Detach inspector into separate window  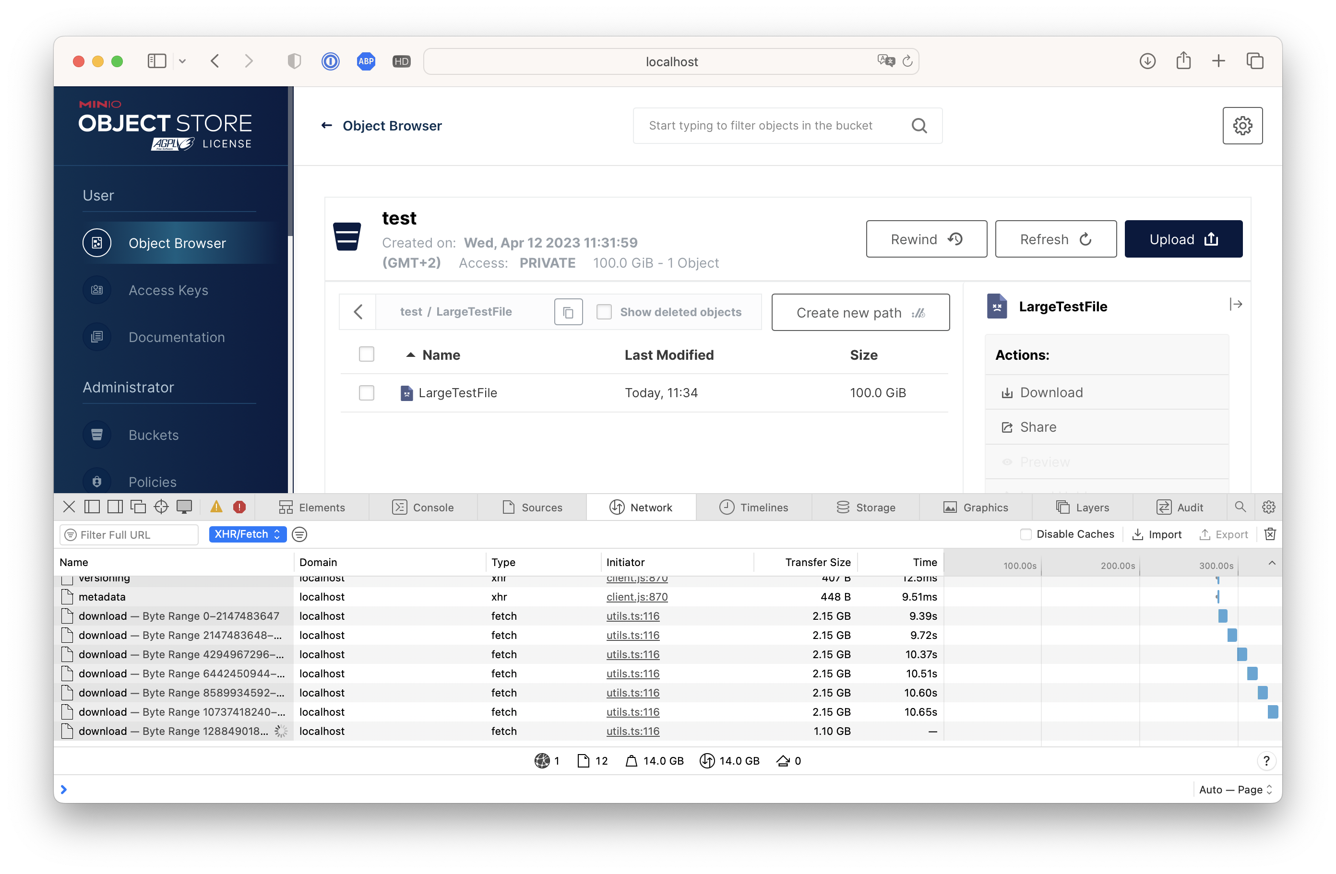[138, 507]
